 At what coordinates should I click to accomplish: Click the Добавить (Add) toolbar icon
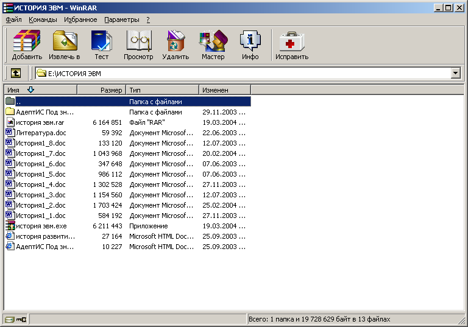[x=27, y=41]
